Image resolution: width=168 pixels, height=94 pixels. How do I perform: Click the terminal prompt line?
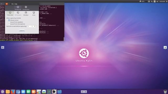tap(19, 40)
